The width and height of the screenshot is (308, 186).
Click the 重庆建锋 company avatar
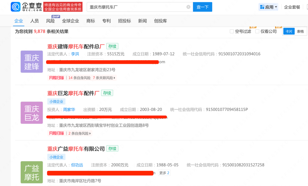(32, 62)
